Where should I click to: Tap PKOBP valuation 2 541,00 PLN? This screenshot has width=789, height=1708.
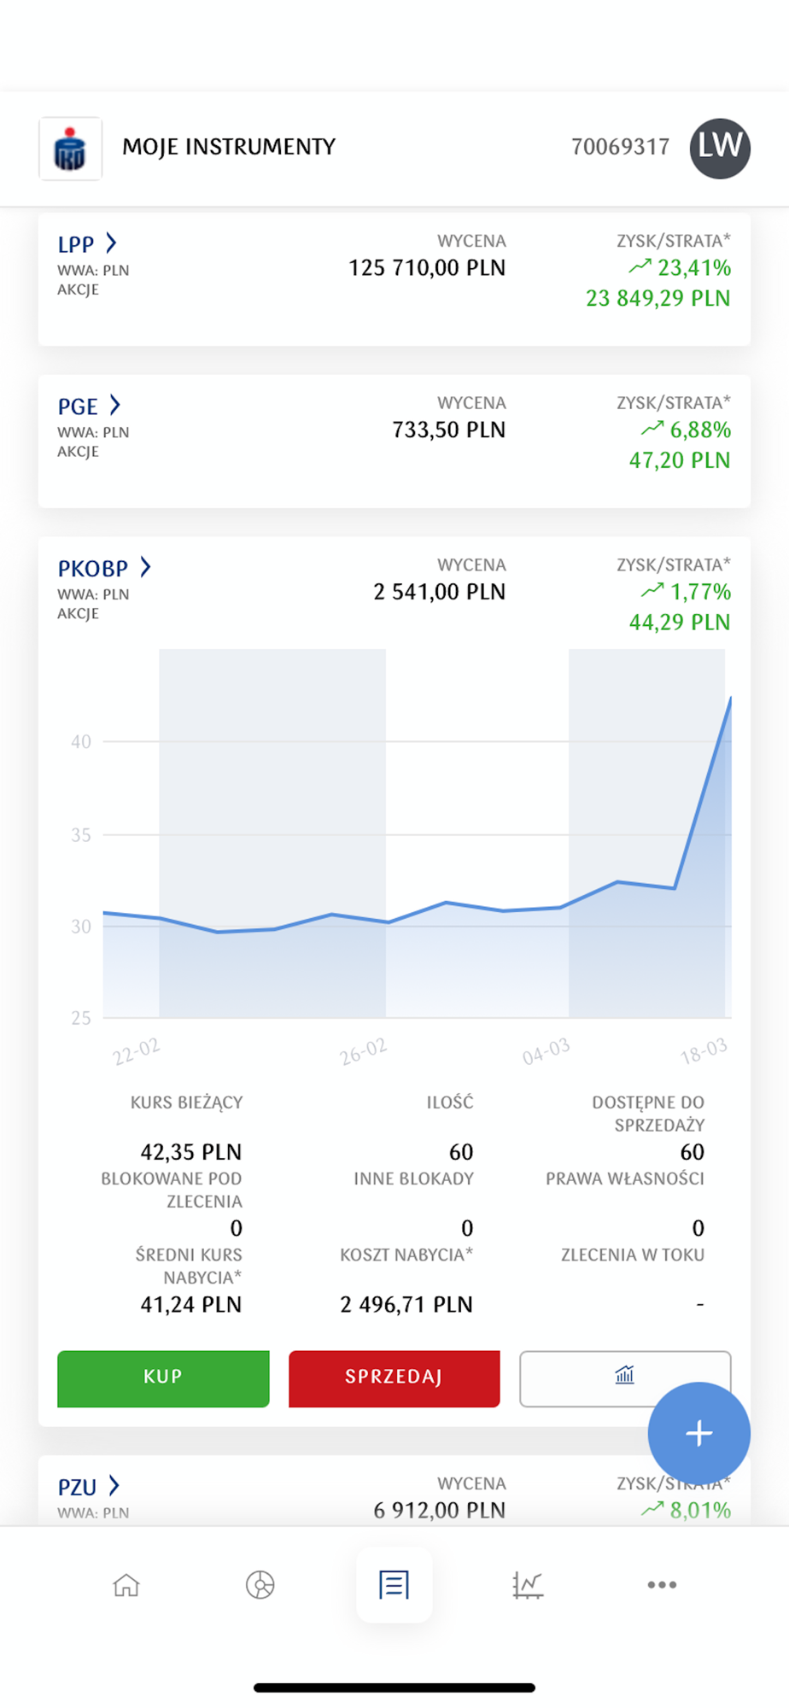(439, 592)
